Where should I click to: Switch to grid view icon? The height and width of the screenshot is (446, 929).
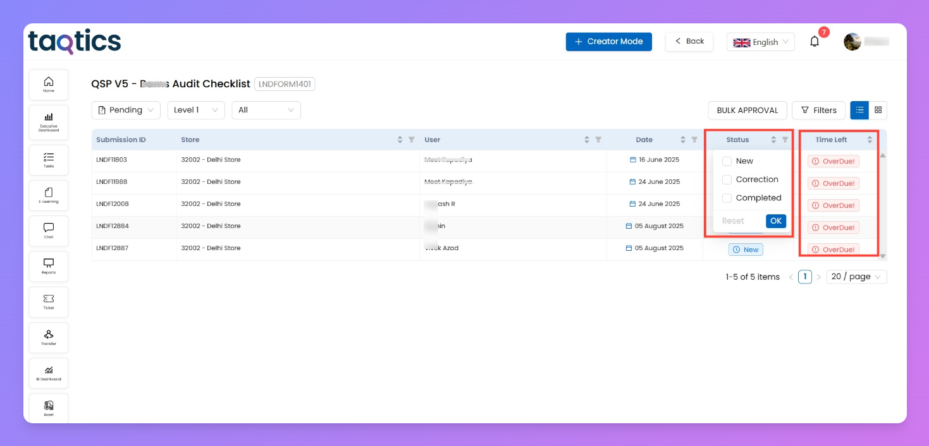tap(878, 110)
